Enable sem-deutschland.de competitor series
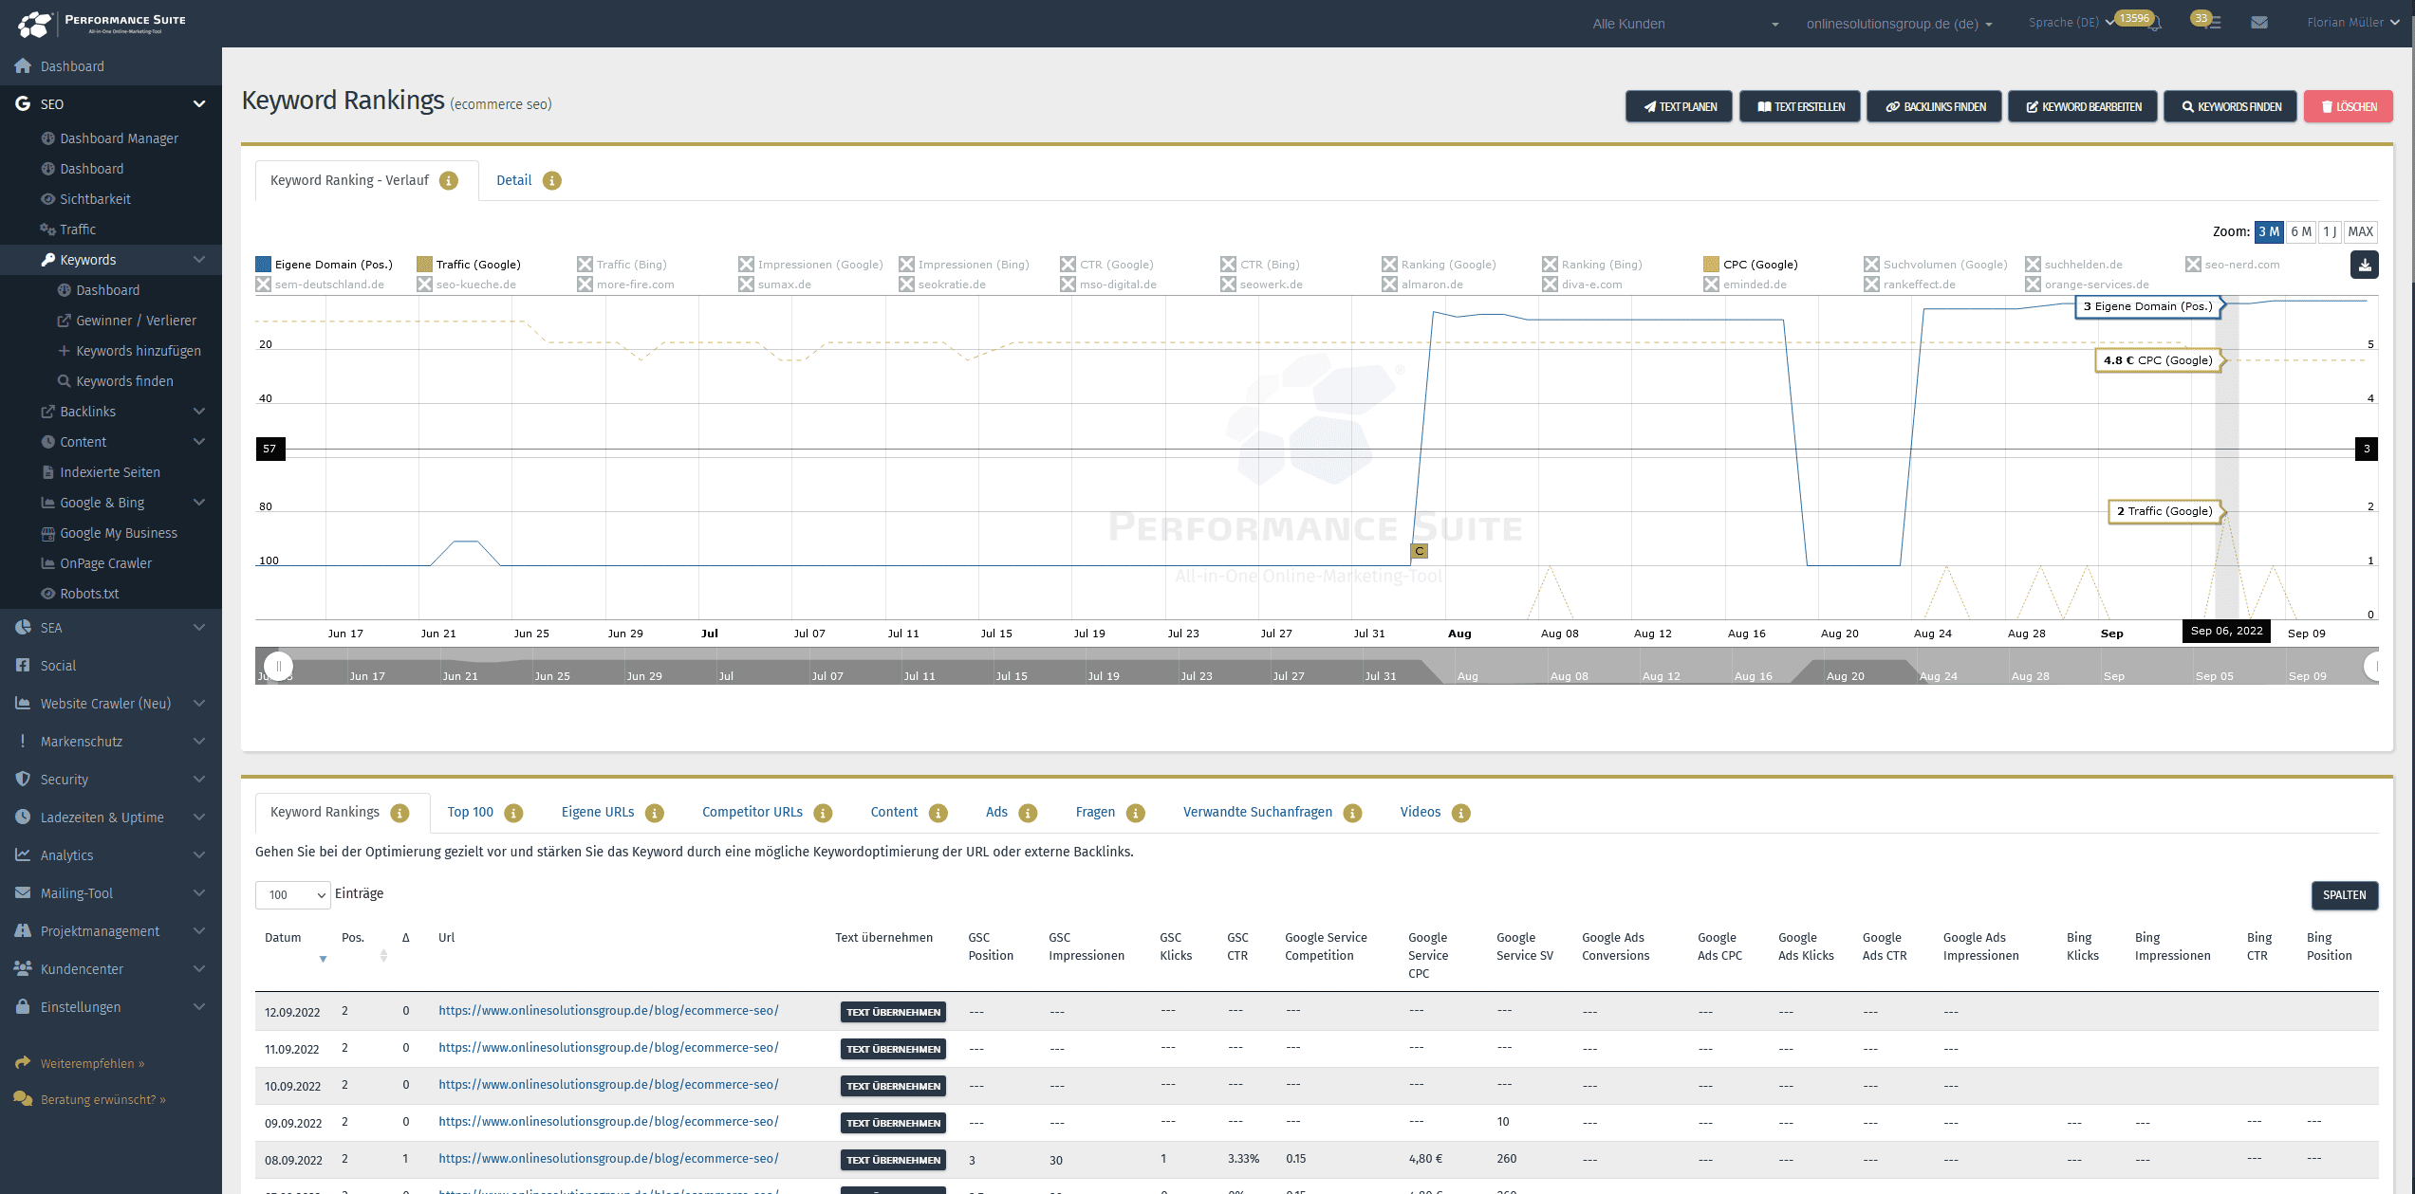The height and width of the screenshot is (1194, 2415). 320,285
